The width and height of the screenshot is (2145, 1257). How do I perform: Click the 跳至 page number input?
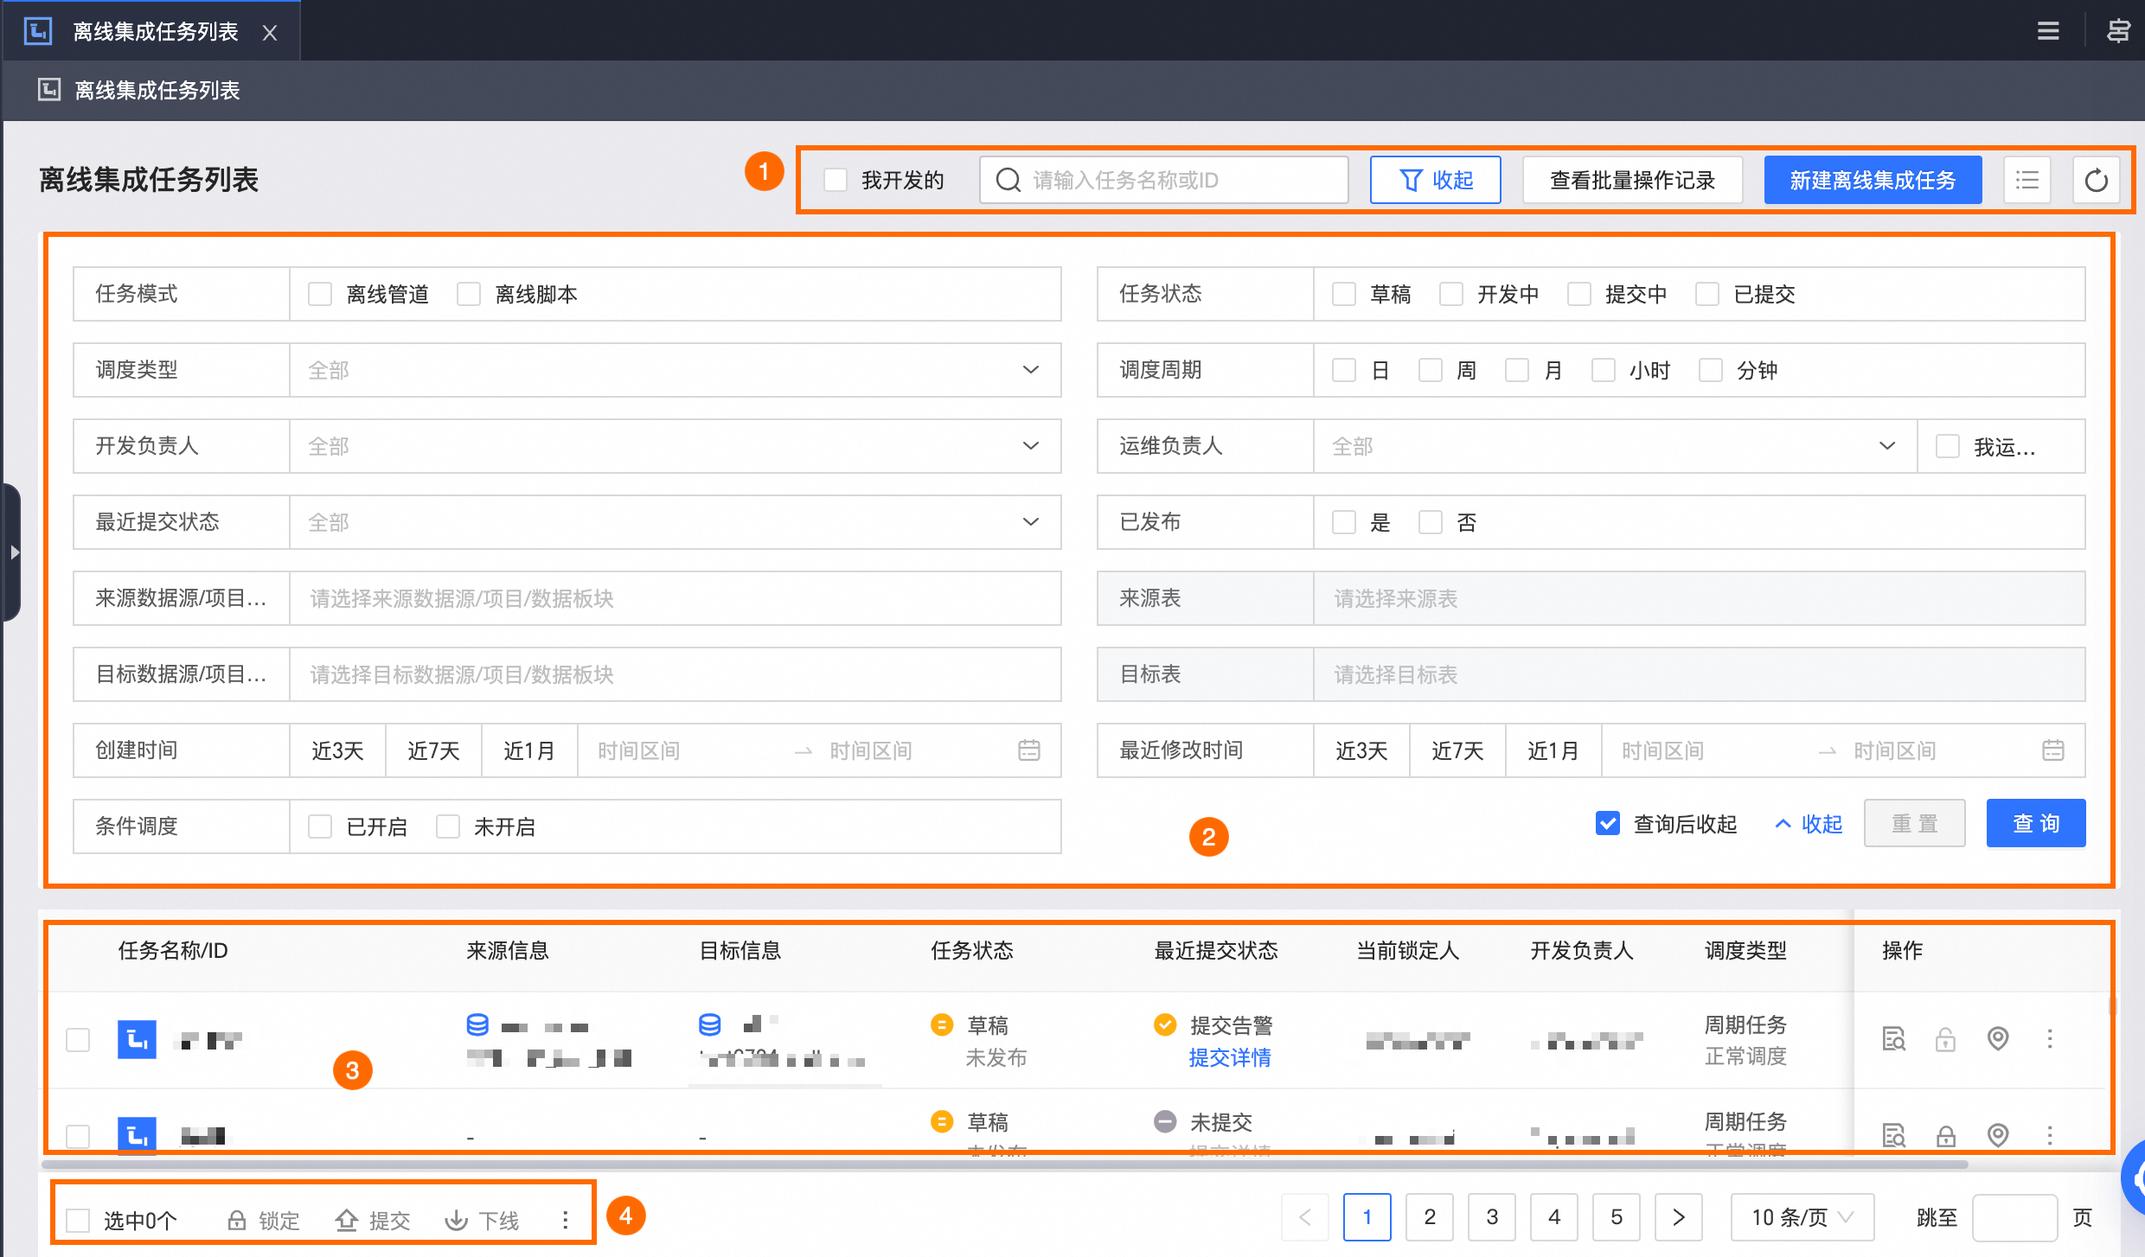(2014, 1217)
